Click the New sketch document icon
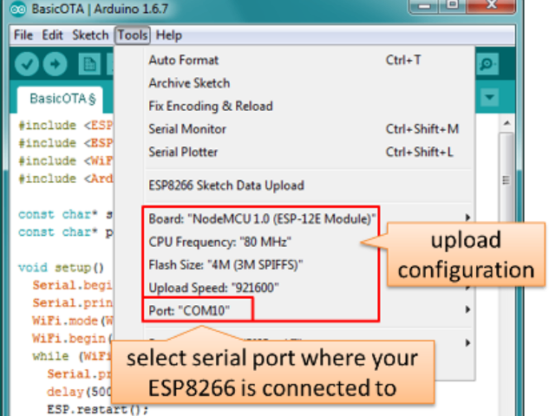Screen dimensions: 555x416 pos(89,64)
